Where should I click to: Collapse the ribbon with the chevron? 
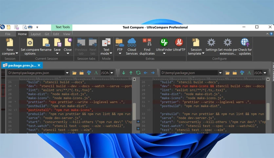pyautogui.click(x=267, y=34)
